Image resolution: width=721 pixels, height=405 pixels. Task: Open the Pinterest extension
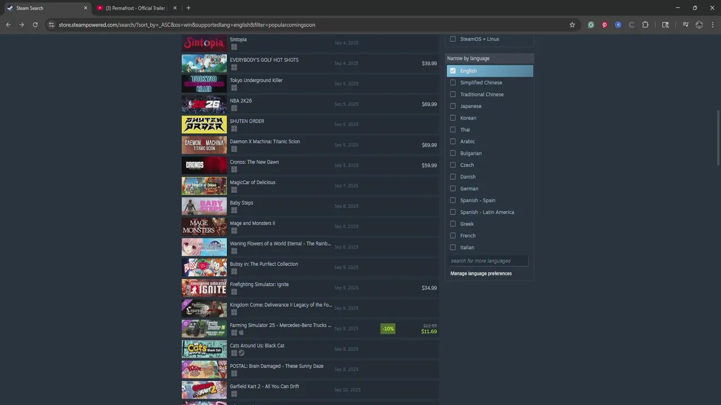click(604, 25)
